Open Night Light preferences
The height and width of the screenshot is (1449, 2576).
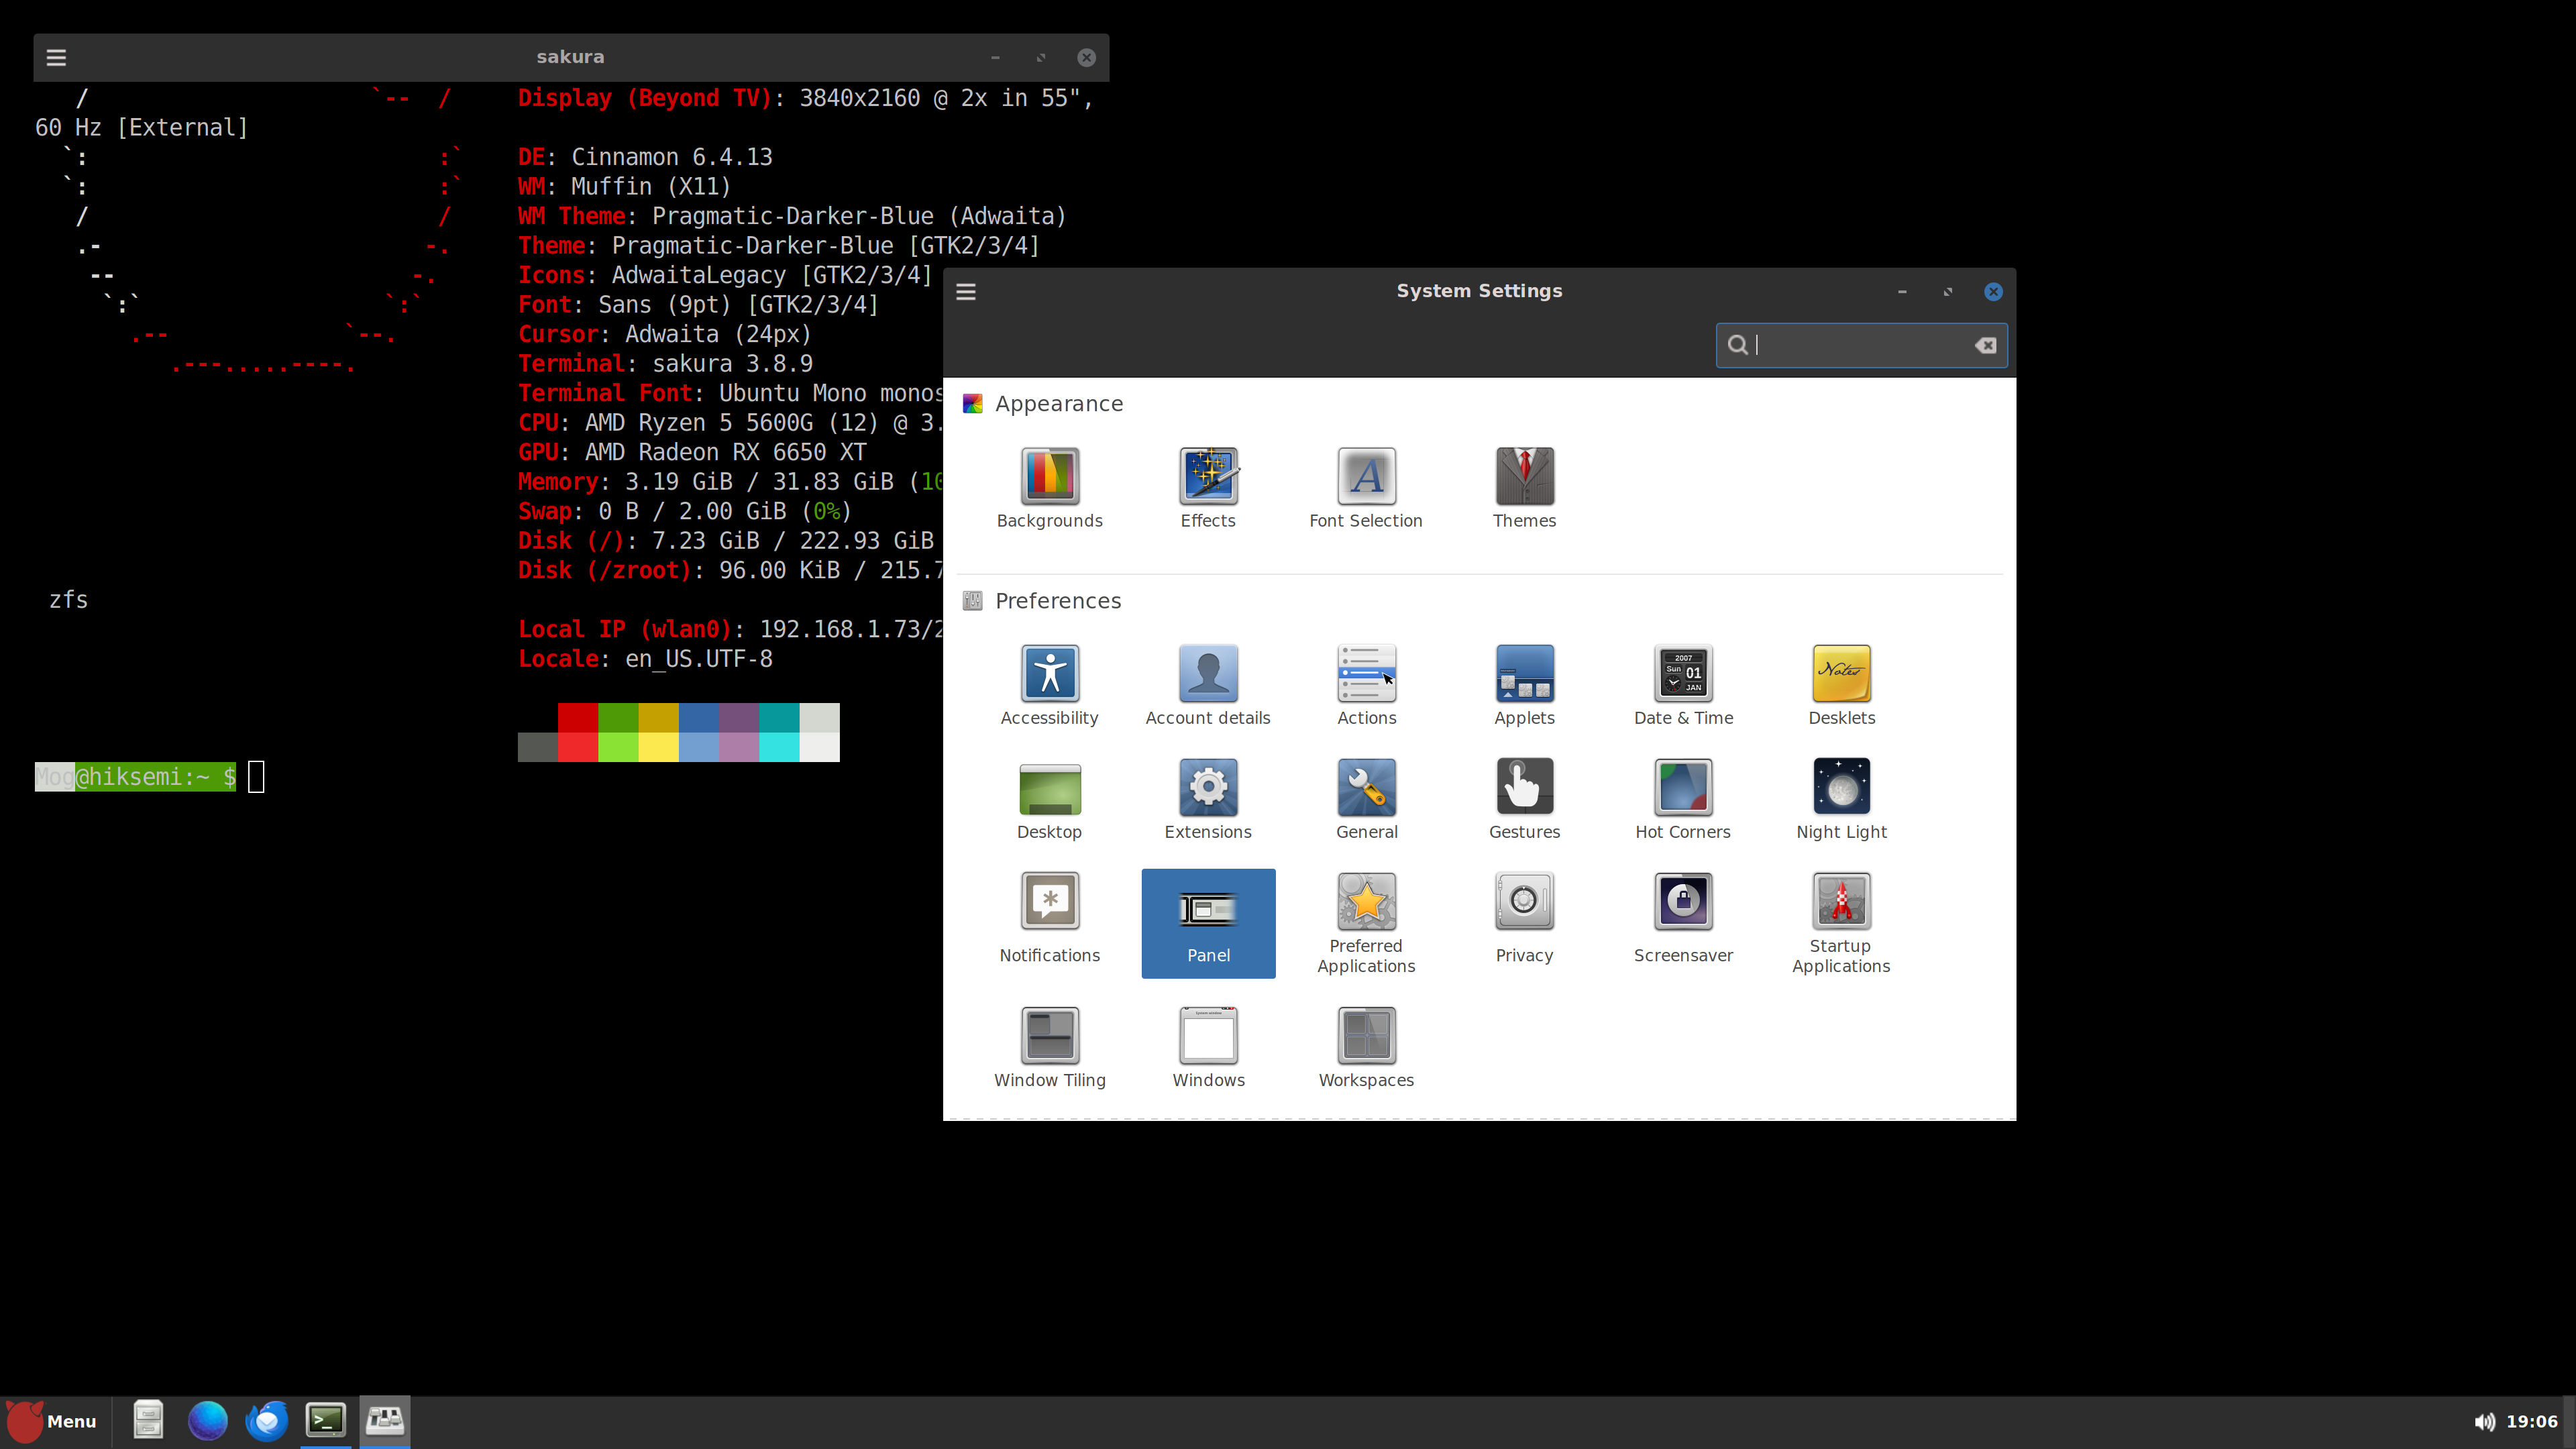point(1841,799)
